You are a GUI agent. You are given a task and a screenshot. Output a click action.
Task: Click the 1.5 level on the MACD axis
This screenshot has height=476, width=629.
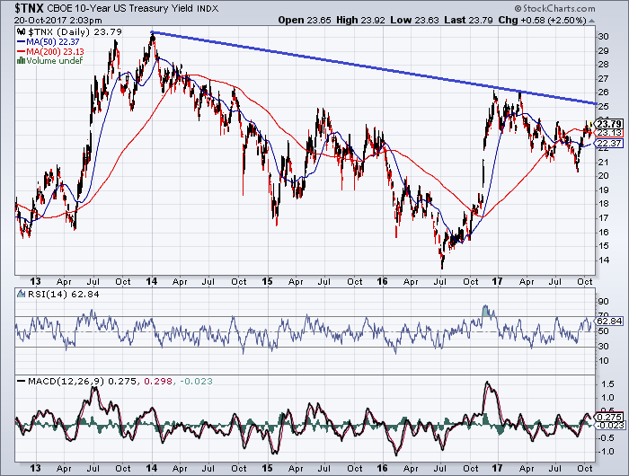click(608, 384)
